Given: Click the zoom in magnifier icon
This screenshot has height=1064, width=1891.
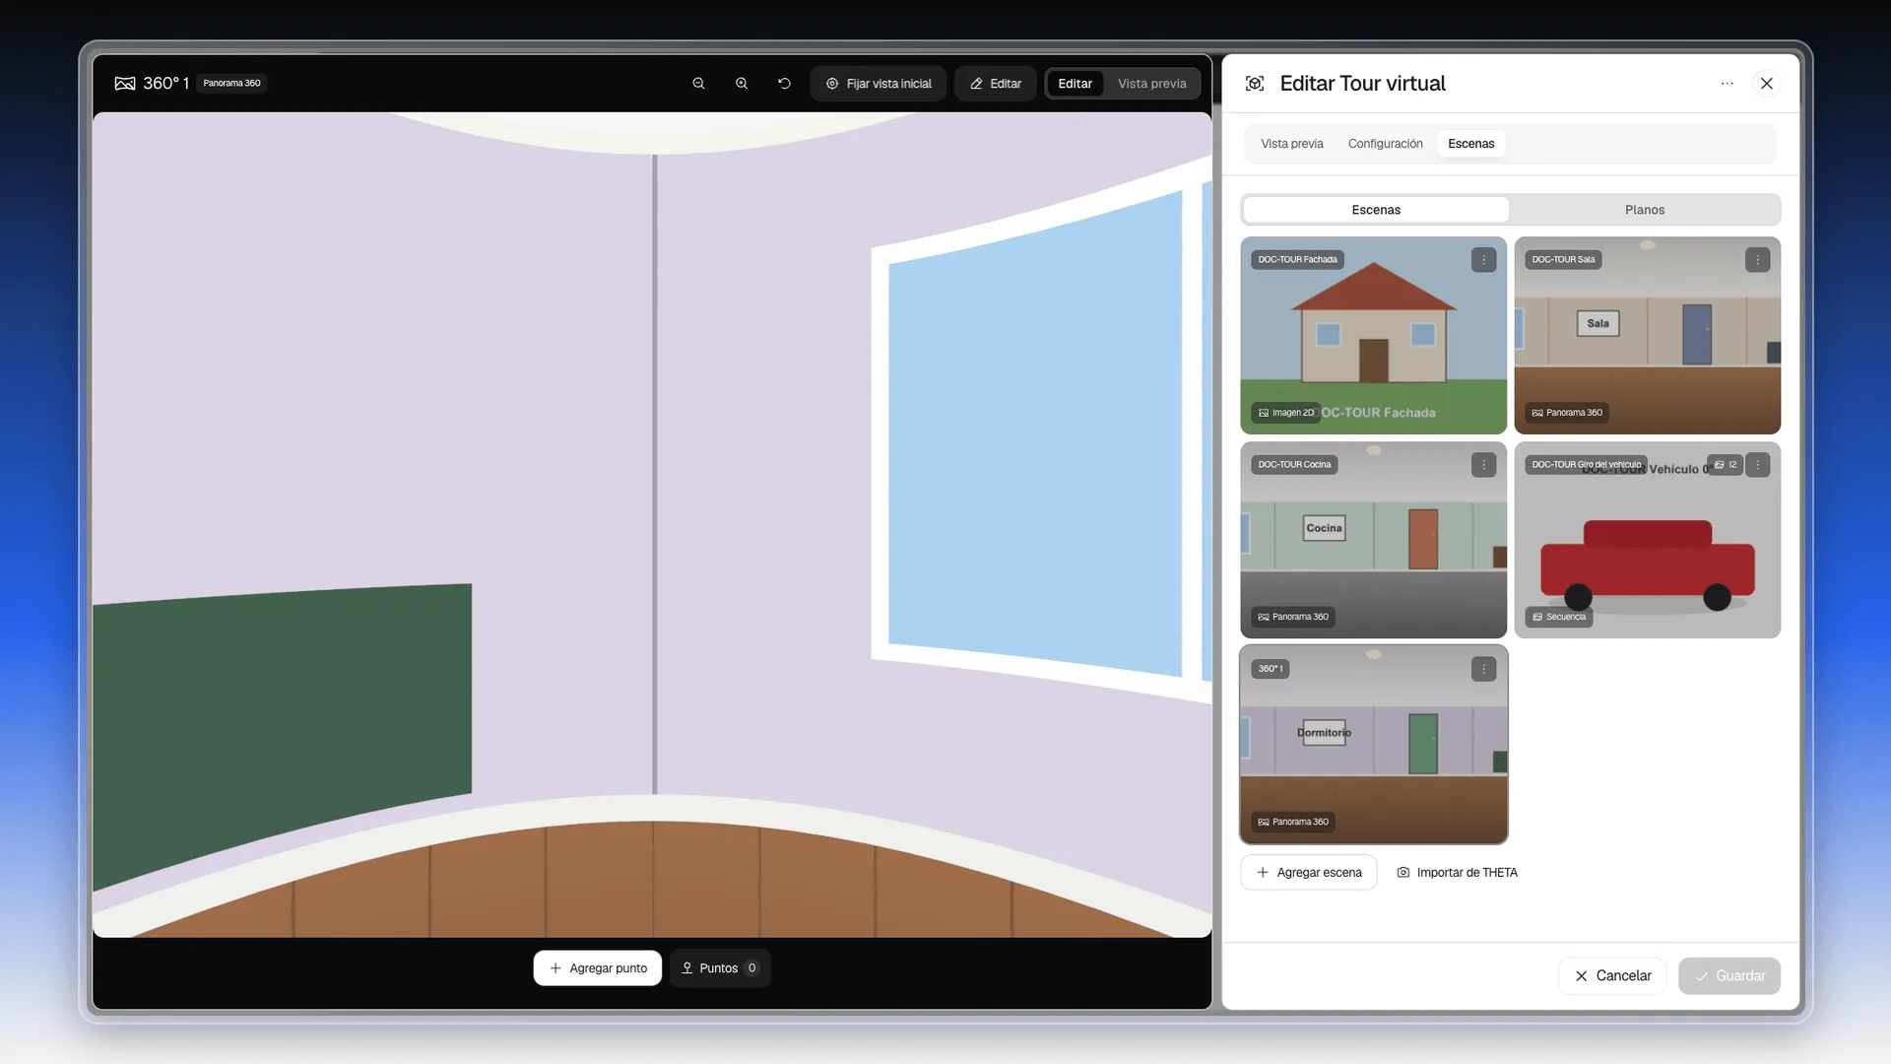Looking at the screenshot, I should click(742, 84).
